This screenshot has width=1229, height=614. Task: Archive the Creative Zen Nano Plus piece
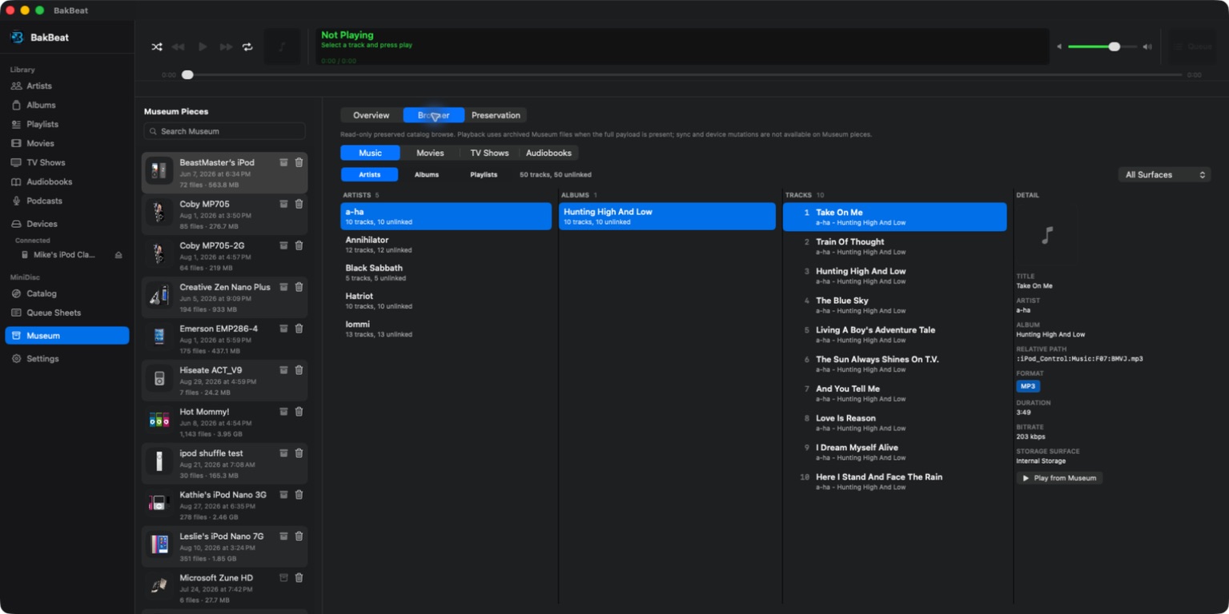(283, 287)
